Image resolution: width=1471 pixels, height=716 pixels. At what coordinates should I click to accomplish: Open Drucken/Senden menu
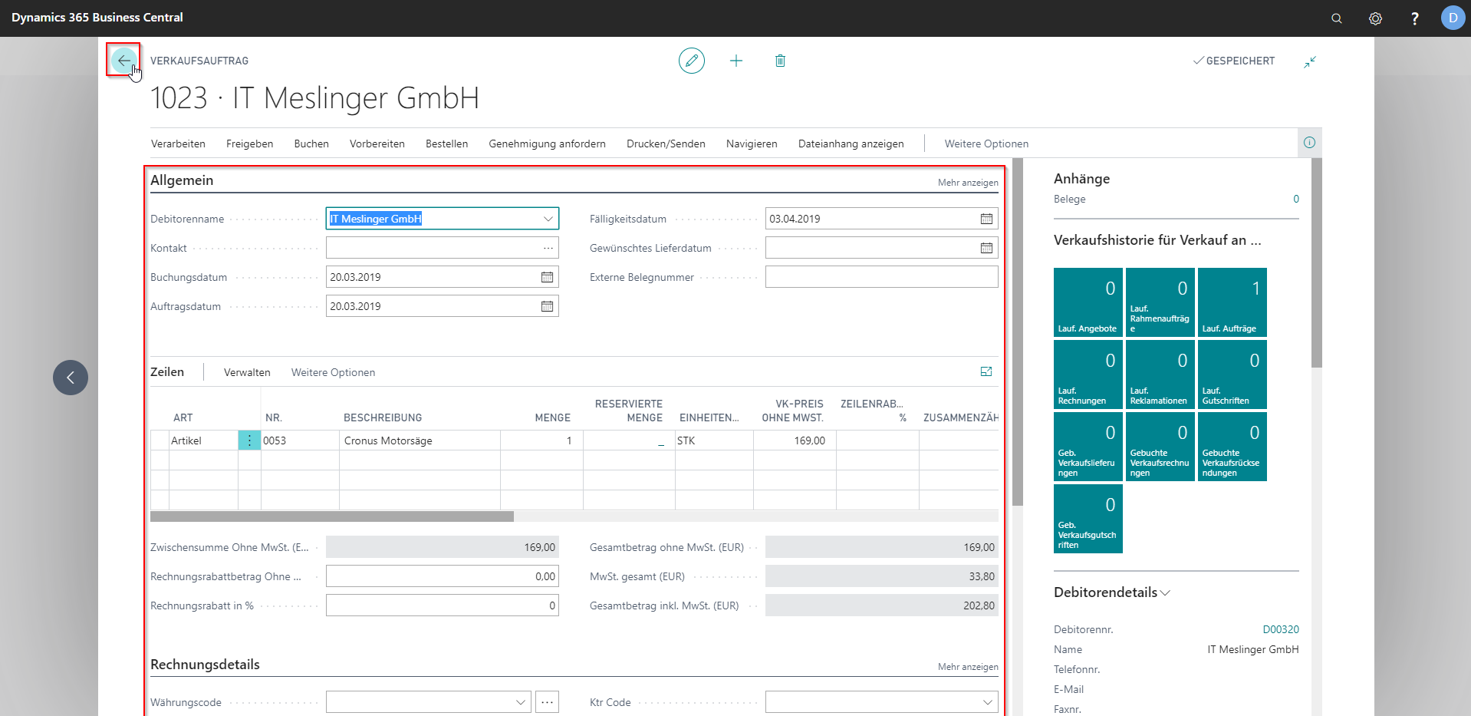click(x=666, y=144)
